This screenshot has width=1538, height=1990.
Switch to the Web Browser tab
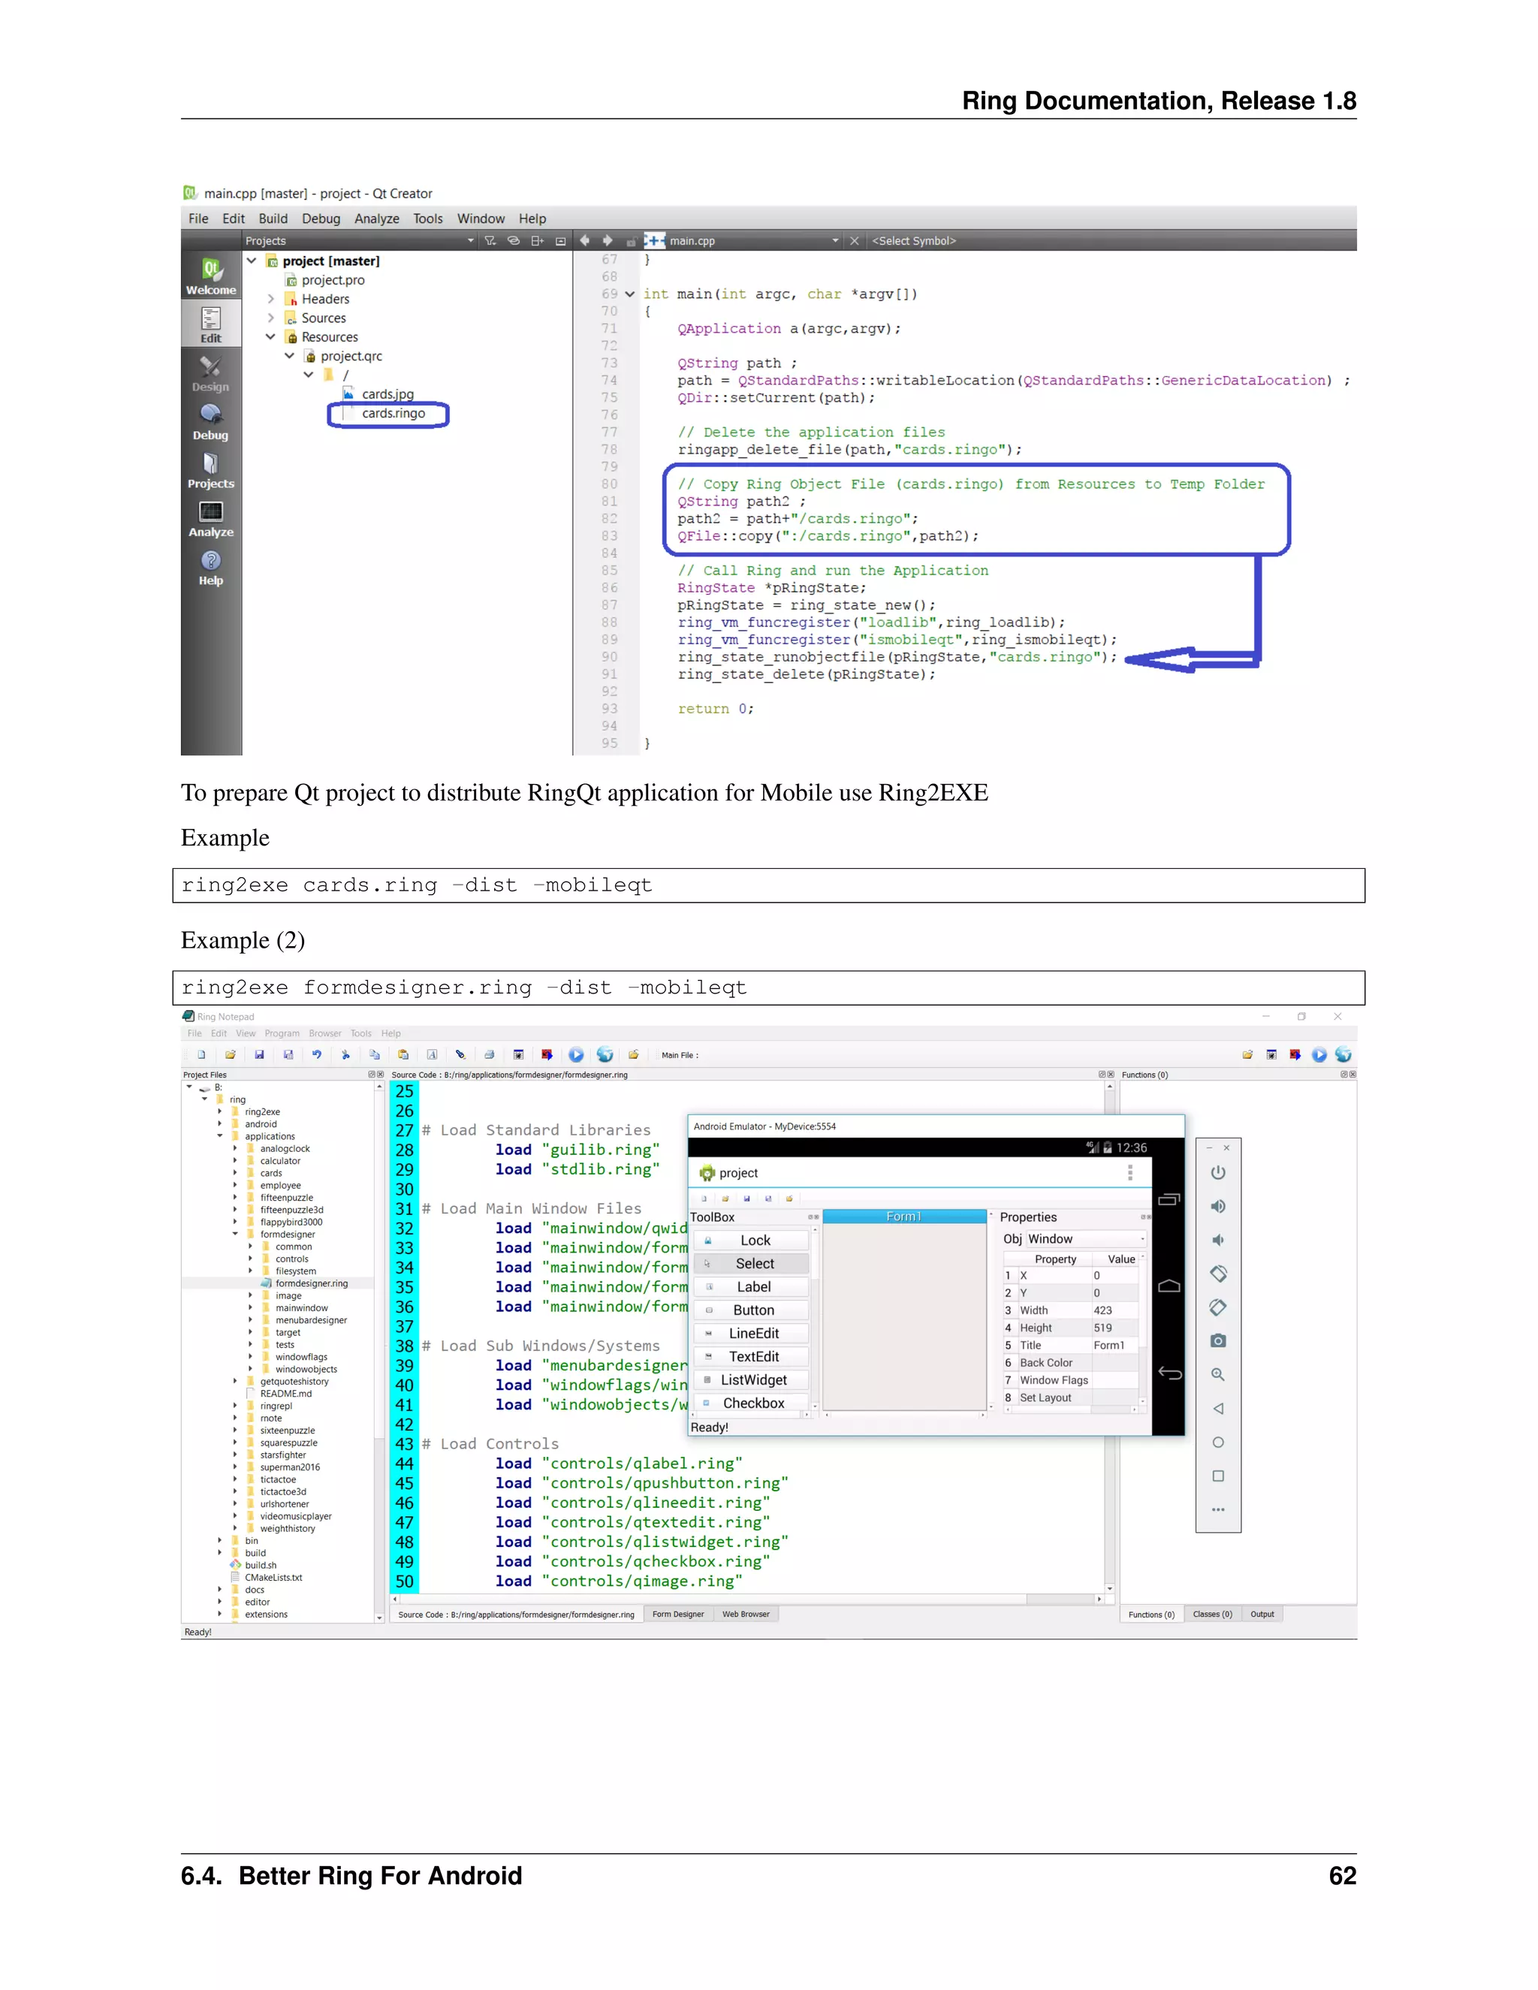point(745,1614)
